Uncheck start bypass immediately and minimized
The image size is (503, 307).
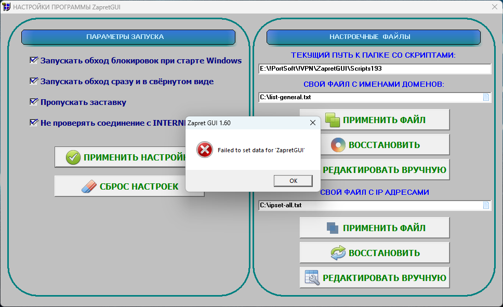[x=34, y=82]
